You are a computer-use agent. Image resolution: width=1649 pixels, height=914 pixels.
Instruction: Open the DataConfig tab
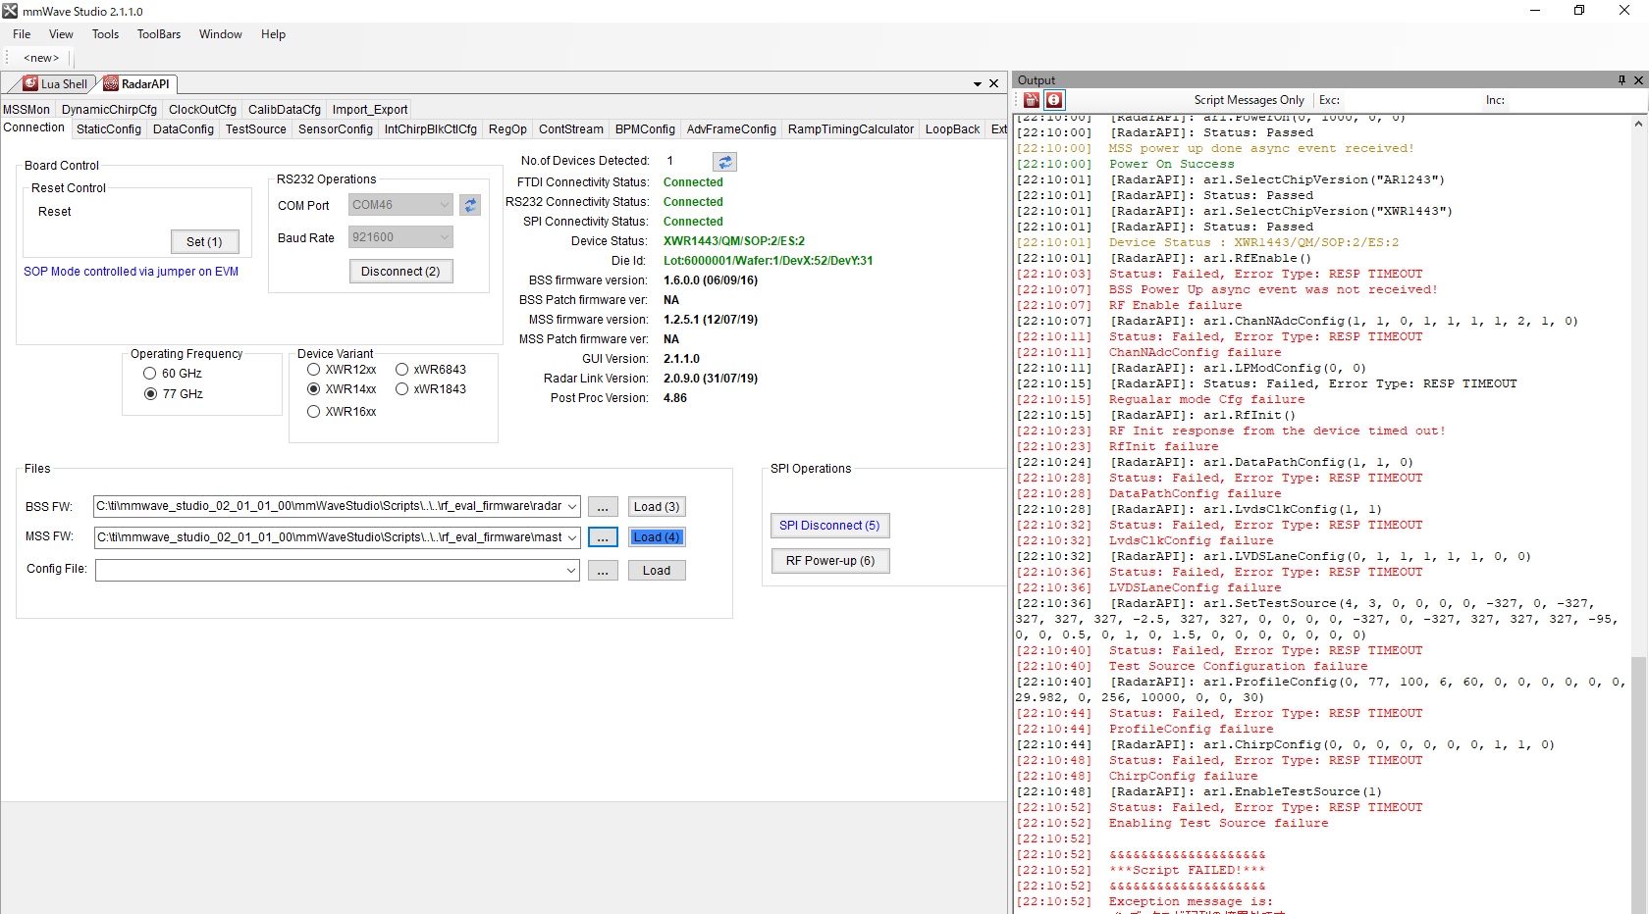[184, 129]
